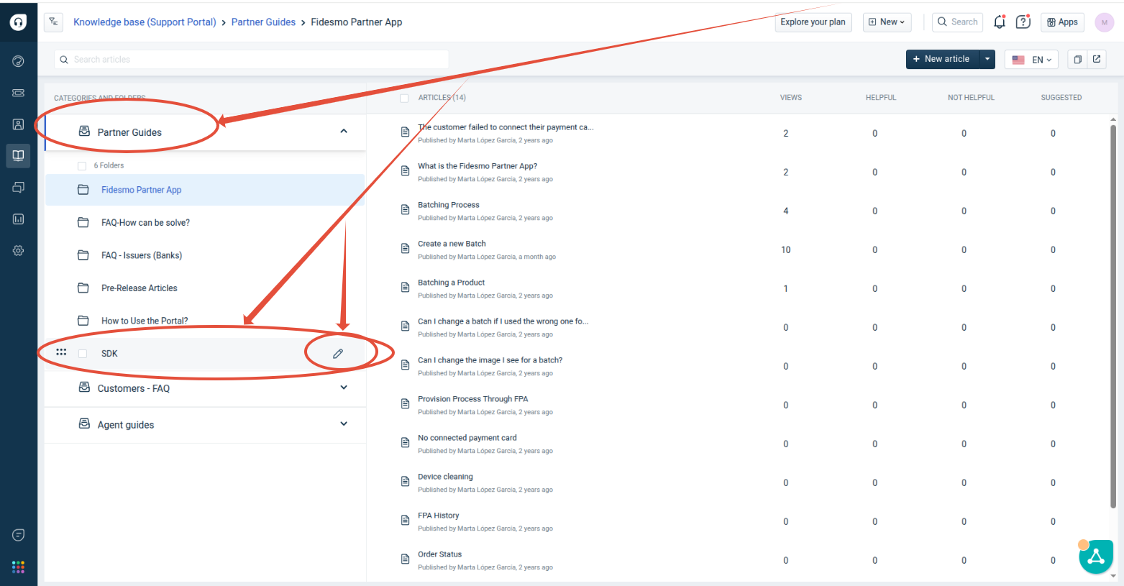The width and height of the screenshot is (1124, 586).
Task: Select the Fidesmo Partner App folder
Action: pyautogui.click(x=205, y=190)
